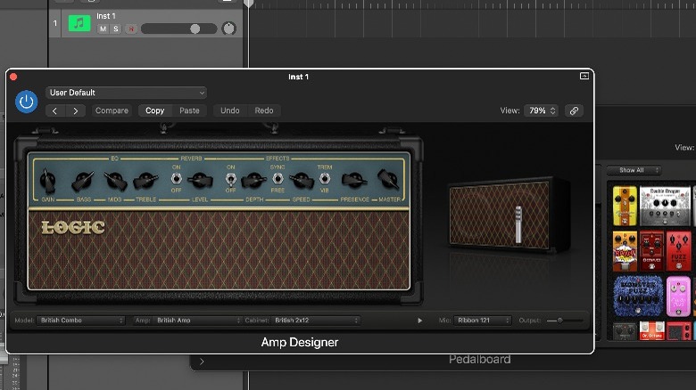Click the green Inst 1 track icon

point(80,23)
